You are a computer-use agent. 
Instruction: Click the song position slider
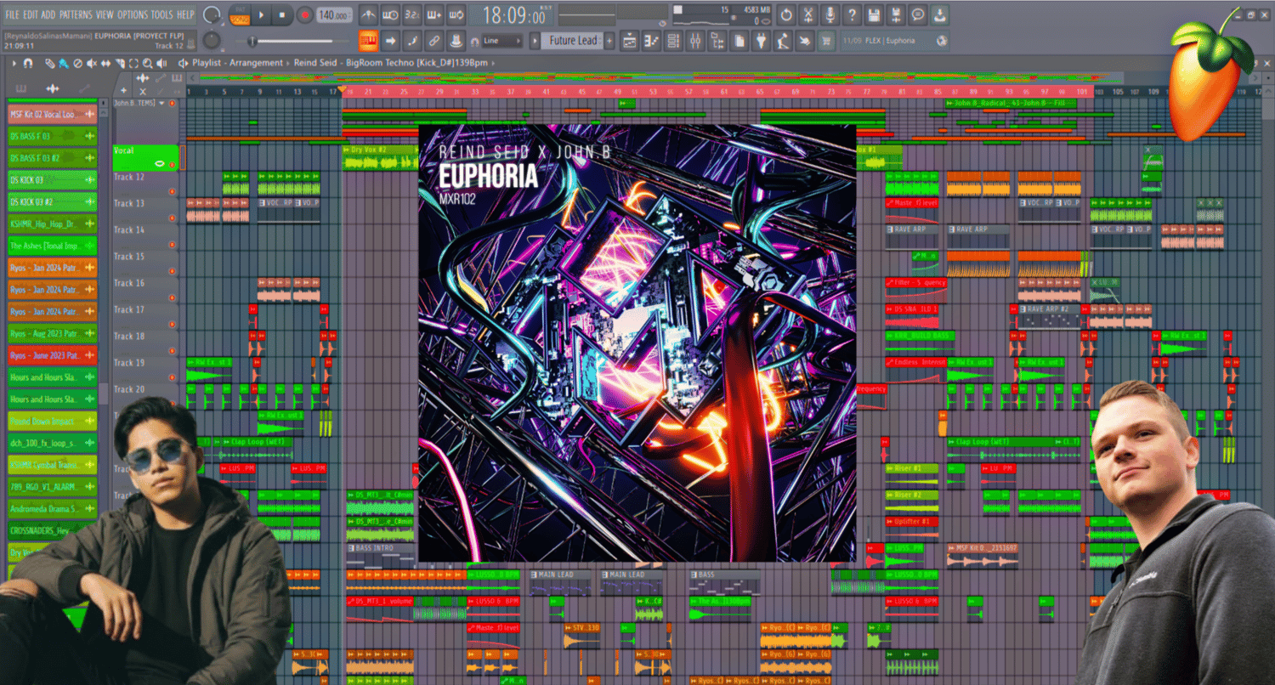[292, 41]
